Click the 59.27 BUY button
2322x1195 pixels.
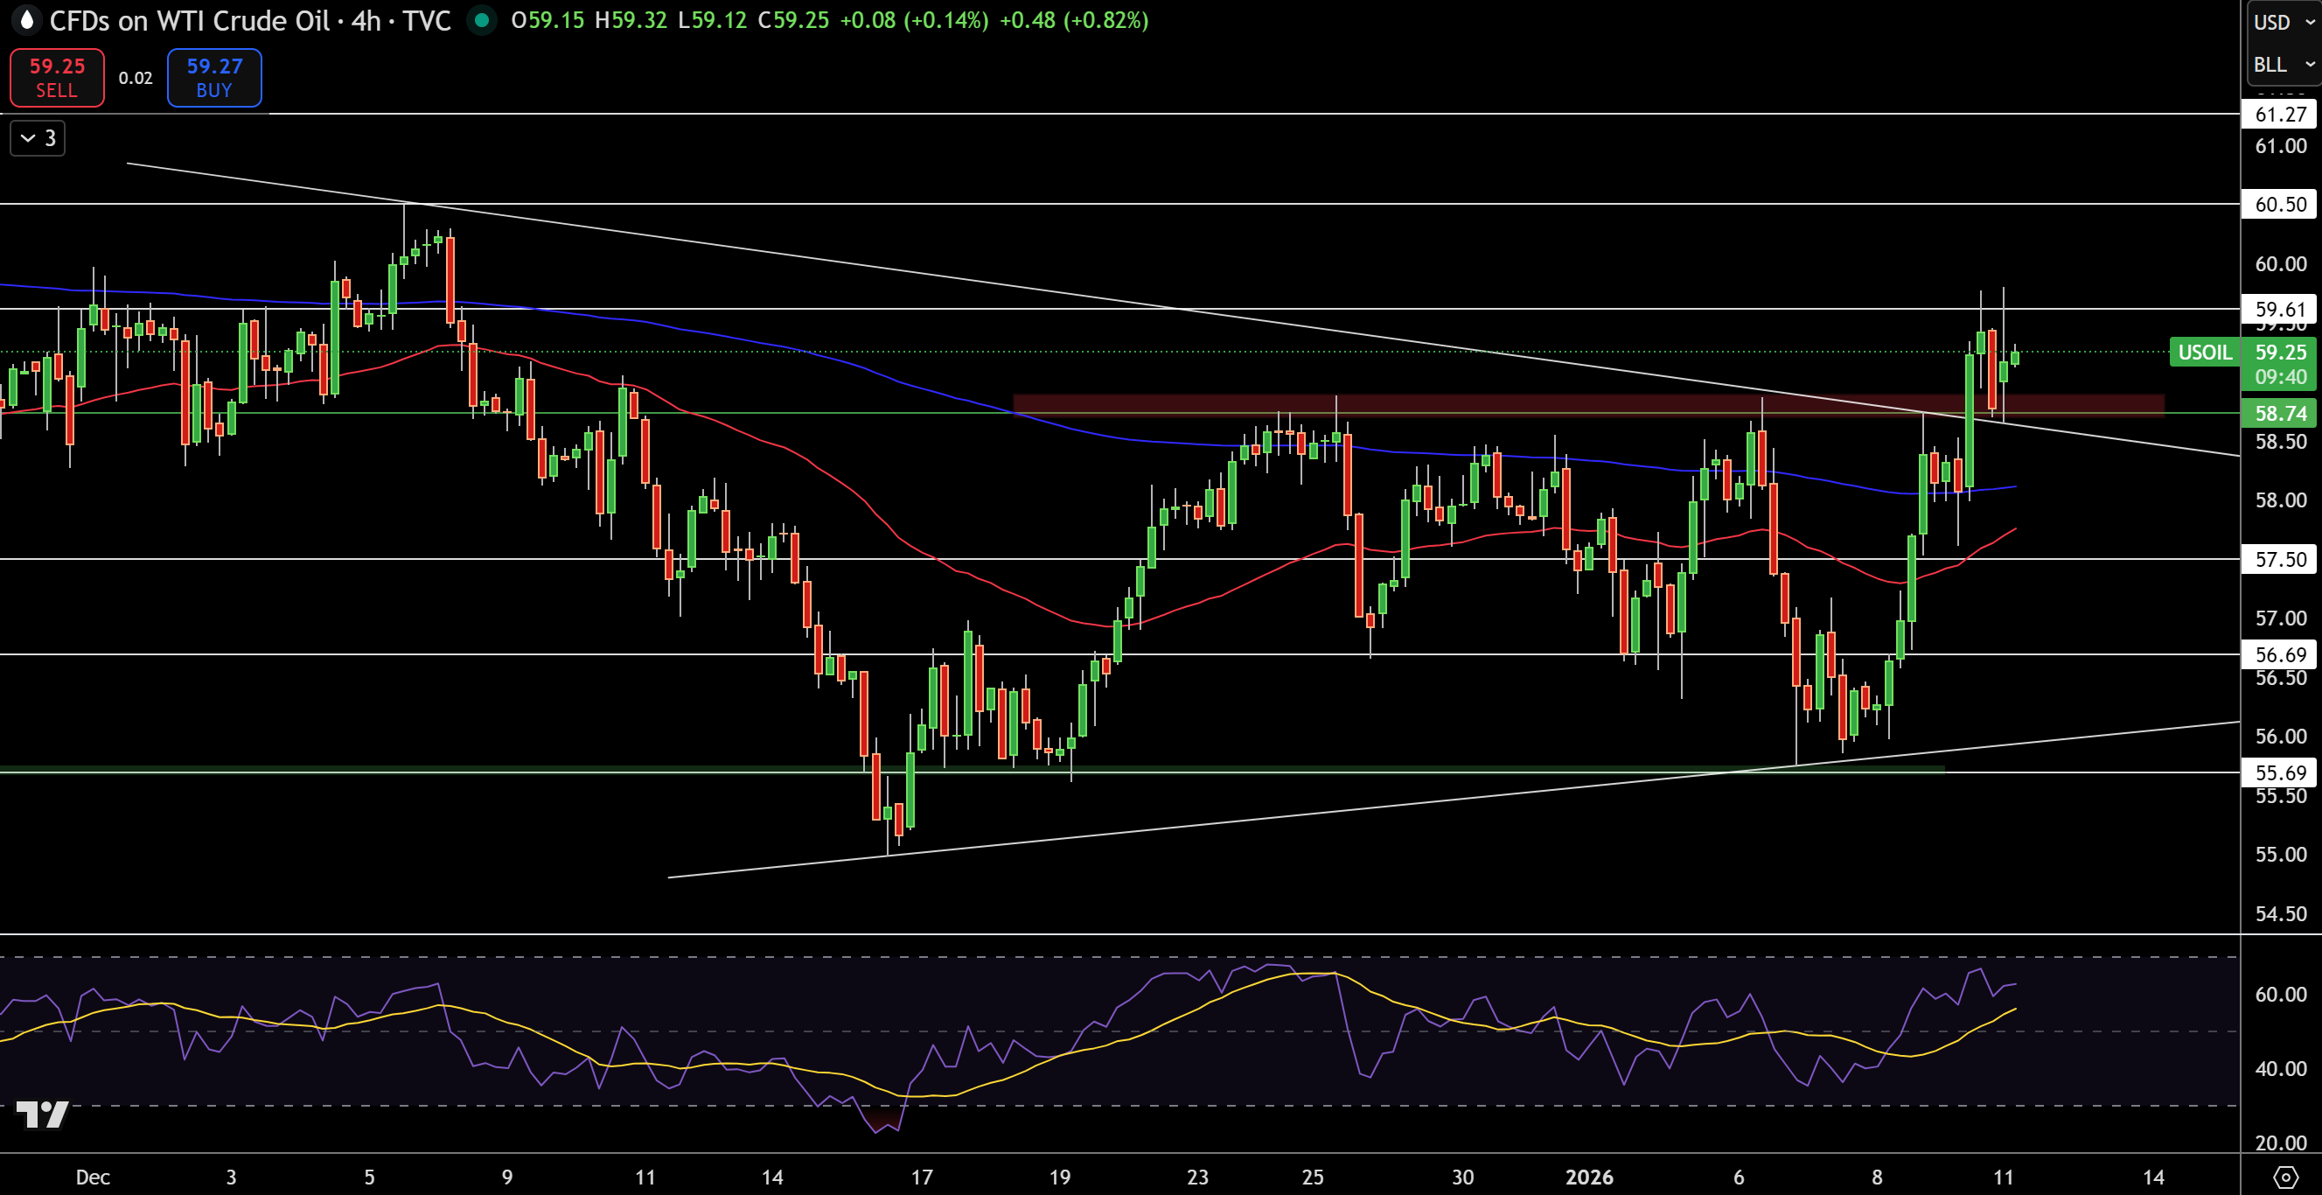(214, 78)
